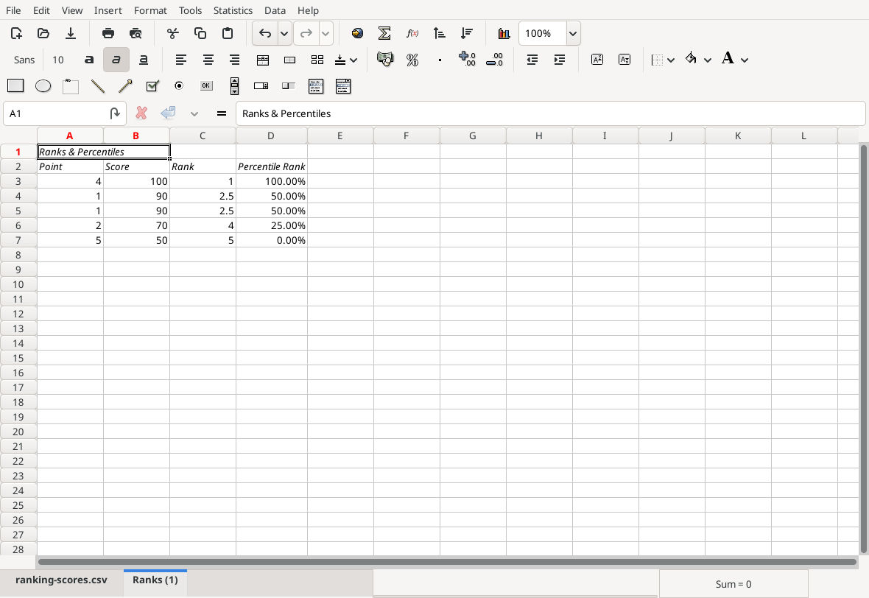Undo the last action
This screenshot has width=869, height=598.
[x=265, y=33]
